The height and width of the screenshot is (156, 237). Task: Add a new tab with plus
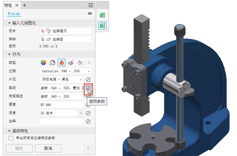pyautogui.click(x=24, y=5)
